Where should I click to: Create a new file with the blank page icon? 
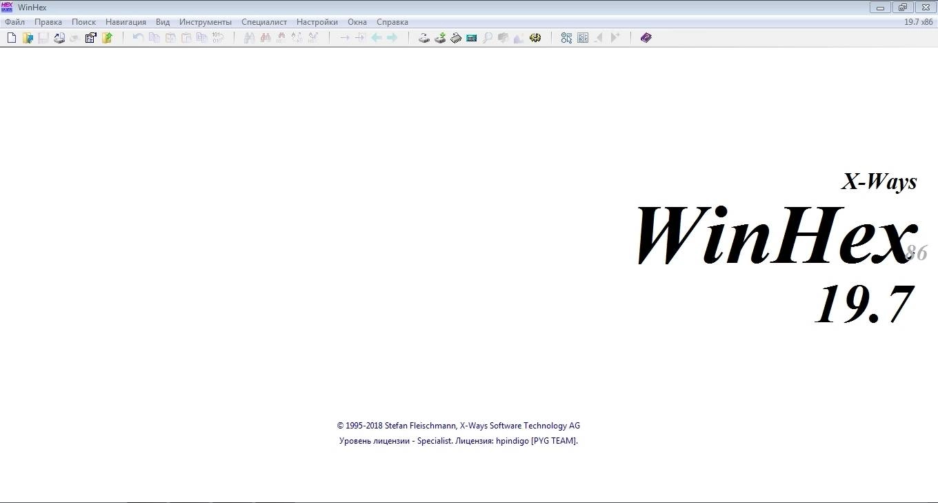(x=12, y=38)
